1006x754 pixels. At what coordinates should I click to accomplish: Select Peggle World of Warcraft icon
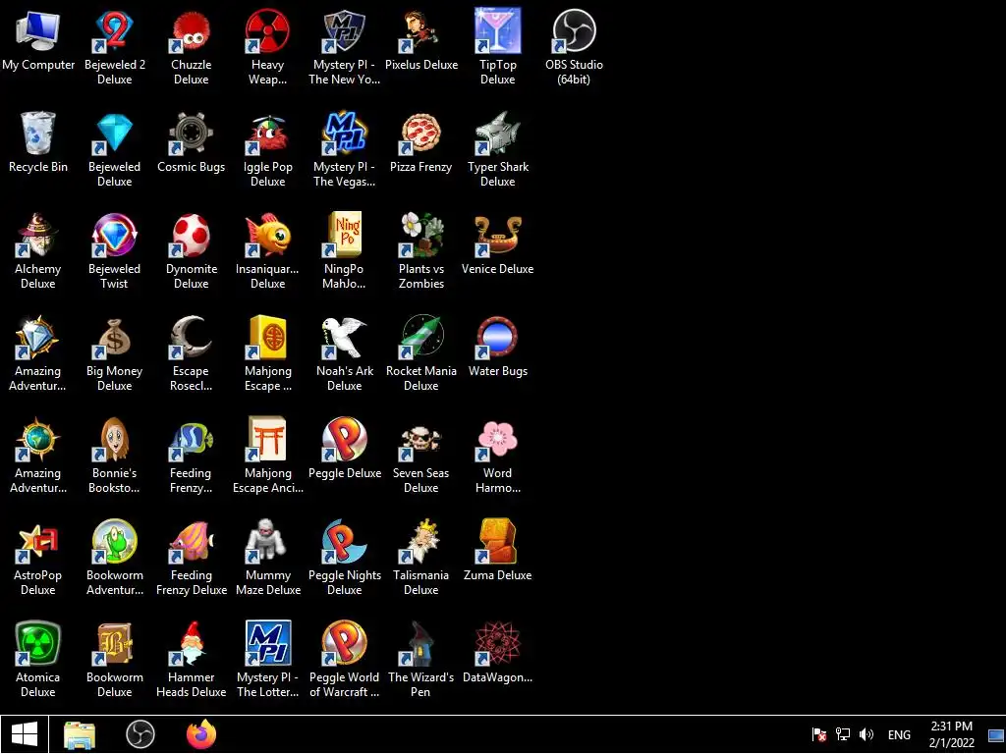(345, 643)
